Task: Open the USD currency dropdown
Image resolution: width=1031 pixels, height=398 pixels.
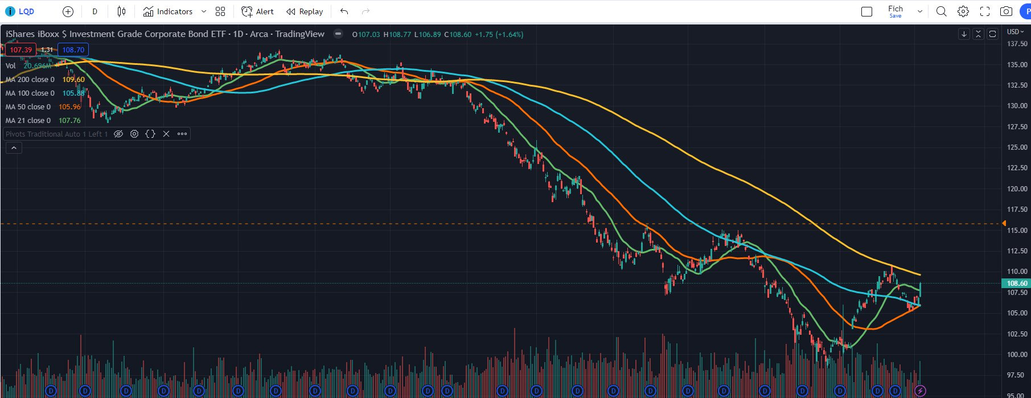Action: point(1015,32)
